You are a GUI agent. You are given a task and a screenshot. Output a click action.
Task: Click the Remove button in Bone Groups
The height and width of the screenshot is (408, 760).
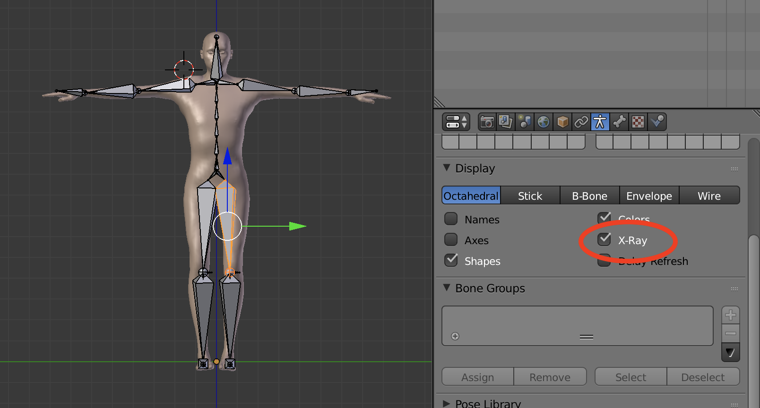coord(550,377)
